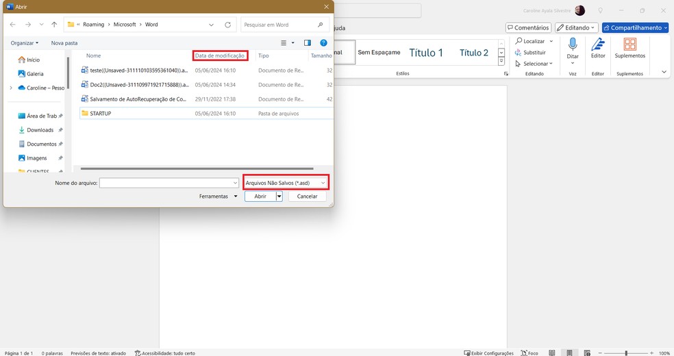Toggle the preview pane icon
The image size is (674, 356).
[x=308, y=43]
